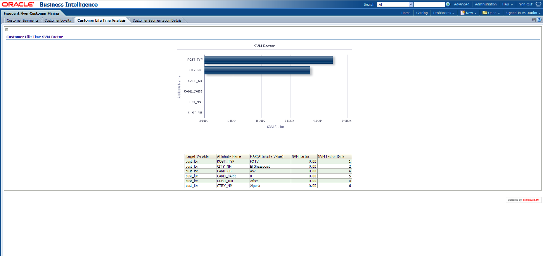Screen dimensions: 543x256
Task: Open the Customer Segmentation Details tab
Action: pos(157,21)
